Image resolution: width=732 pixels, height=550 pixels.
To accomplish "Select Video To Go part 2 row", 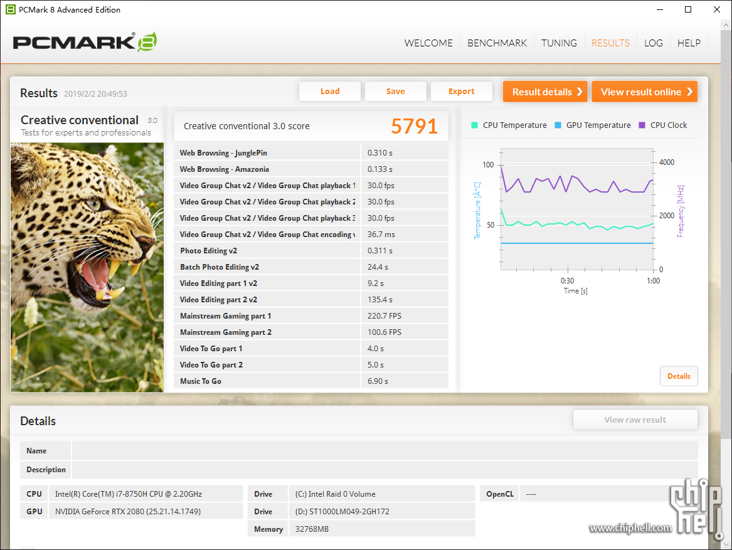I will tap(311, 365).
